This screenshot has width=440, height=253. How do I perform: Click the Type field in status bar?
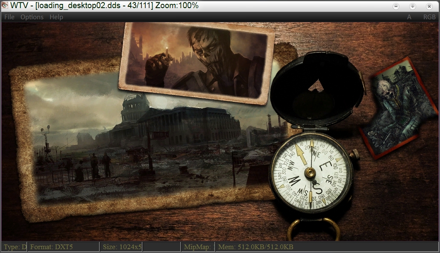pos(15,247)
